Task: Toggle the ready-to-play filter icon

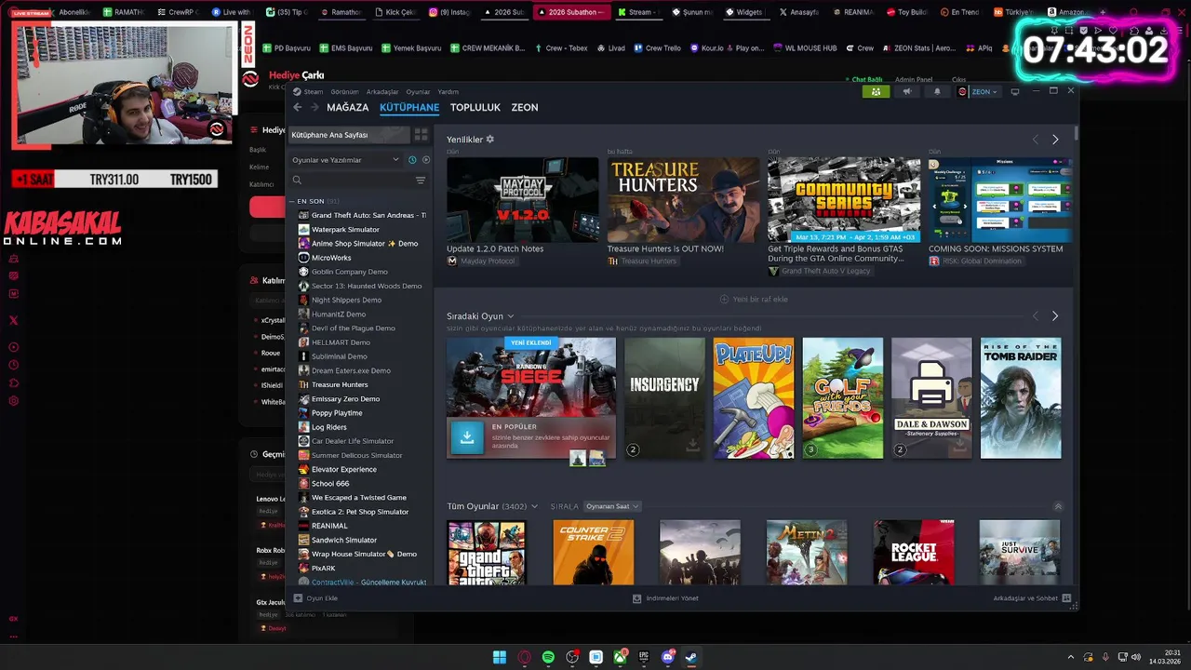Action: pyautogui.click(x=426, y=160)
